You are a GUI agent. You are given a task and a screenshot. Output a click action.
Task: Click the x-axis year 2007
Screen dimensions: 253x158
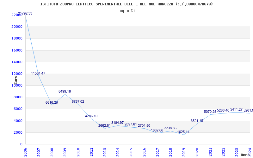(x=39, y=152)
